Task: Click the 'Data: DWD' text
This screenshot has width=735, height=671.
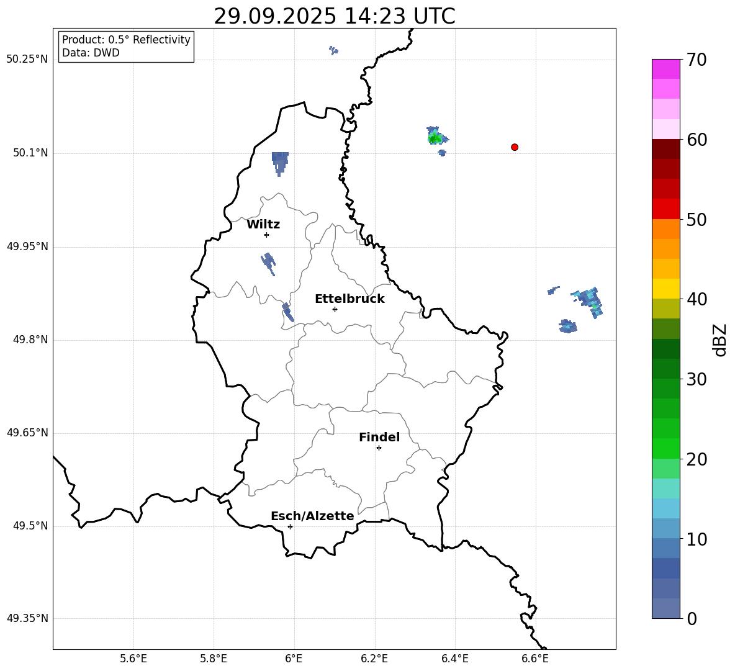Action: click(91, 53)
